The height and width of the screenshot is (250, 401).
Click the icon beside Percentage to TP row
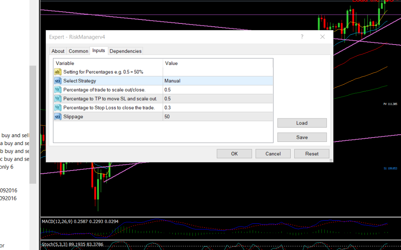point(58,99)
